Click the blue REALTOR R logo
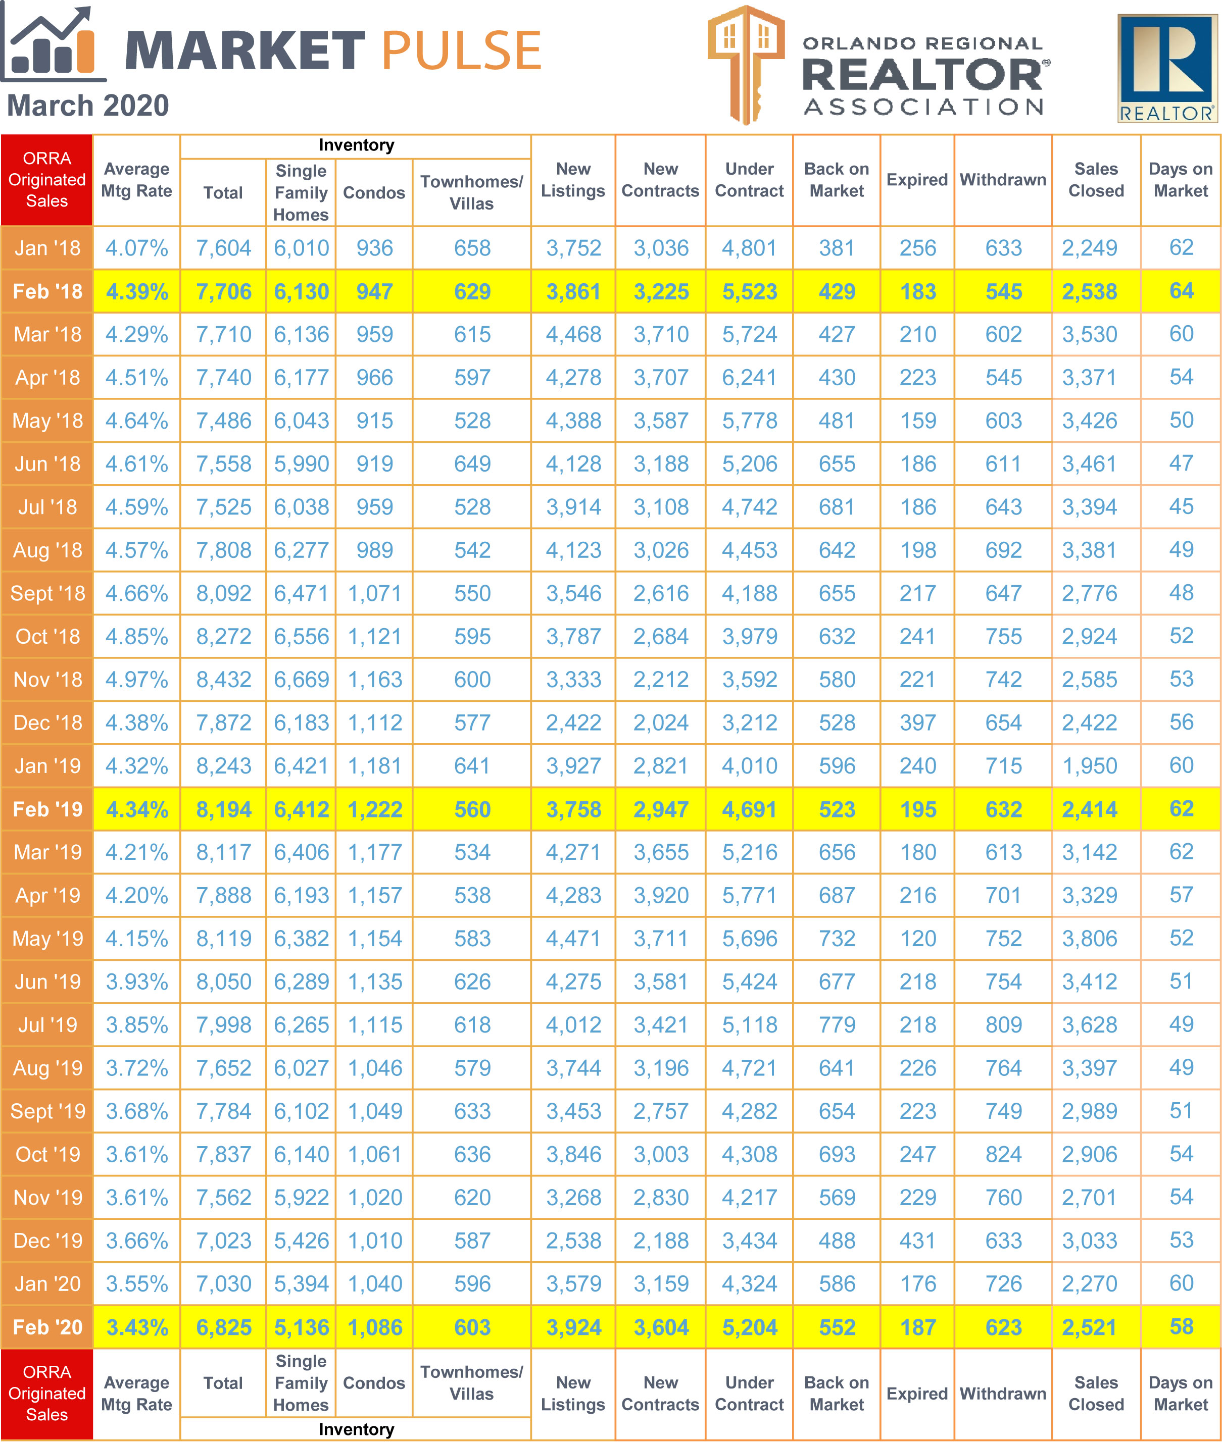The height and width of the screenshot is (1442, 1222). [1168, 69]
